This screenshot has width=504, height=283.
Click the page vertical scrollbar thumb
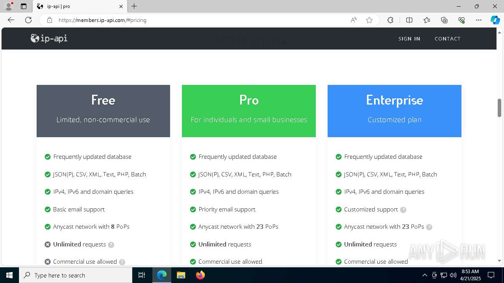tap(499, 108)
